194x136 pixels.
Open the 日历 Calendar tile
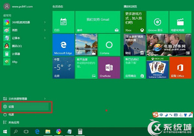pos(63,22)
